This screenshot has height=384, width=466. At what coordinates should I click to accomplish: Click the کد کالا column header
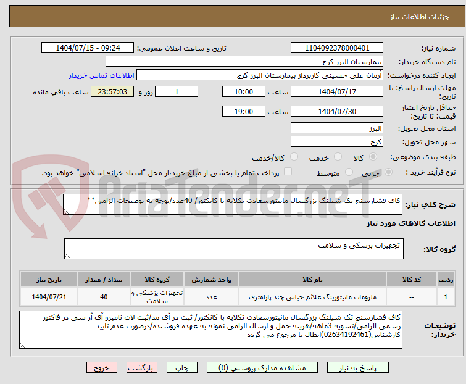click(x=412, y=280)
